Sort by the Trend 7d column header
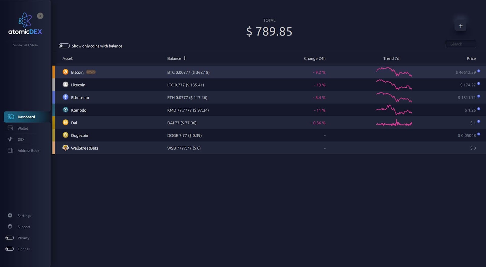This screenshot has height=267, width=486. click(391, 58)
